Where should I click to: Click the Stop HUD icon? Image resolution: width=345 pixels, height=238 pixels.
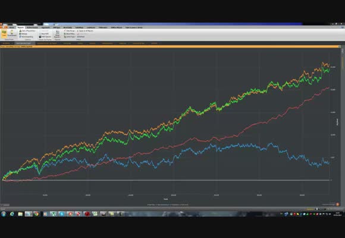coord(44,34)
